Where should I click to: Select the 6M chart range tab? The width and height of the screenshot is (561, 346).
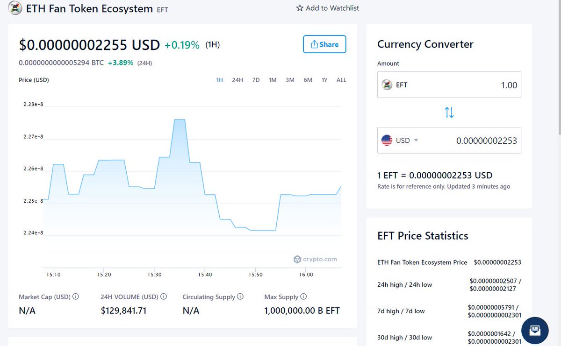308,80
